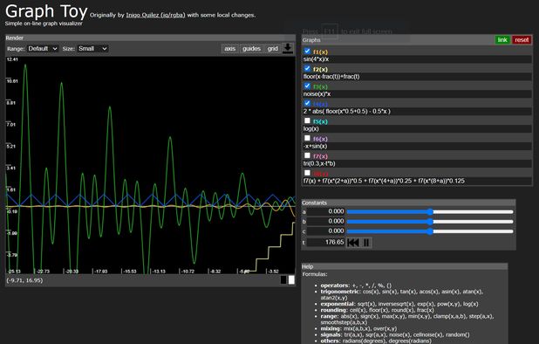Click the f5(x) label
The image size is (539, 344).
(x=320, y=121)
